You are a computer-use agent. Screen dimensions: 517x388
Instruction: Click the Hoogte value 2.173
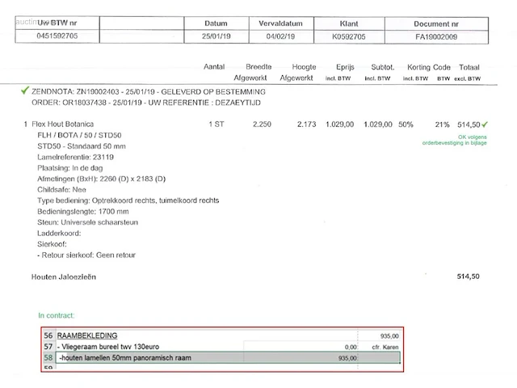[x=307, y=124]
